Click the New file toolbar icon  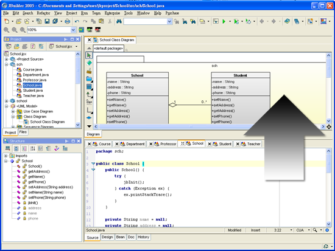coord(7,21)
